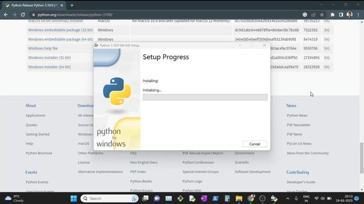Open the Non-English Docs link
This screenshot has height=204, width=364.
click(144, 163)
